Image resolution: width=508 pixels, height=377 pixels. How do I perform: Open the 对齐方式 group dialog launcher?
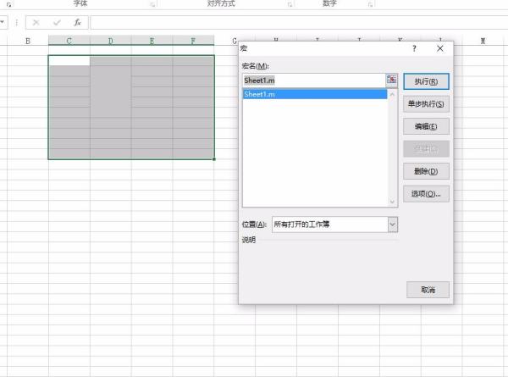point(290,4)
